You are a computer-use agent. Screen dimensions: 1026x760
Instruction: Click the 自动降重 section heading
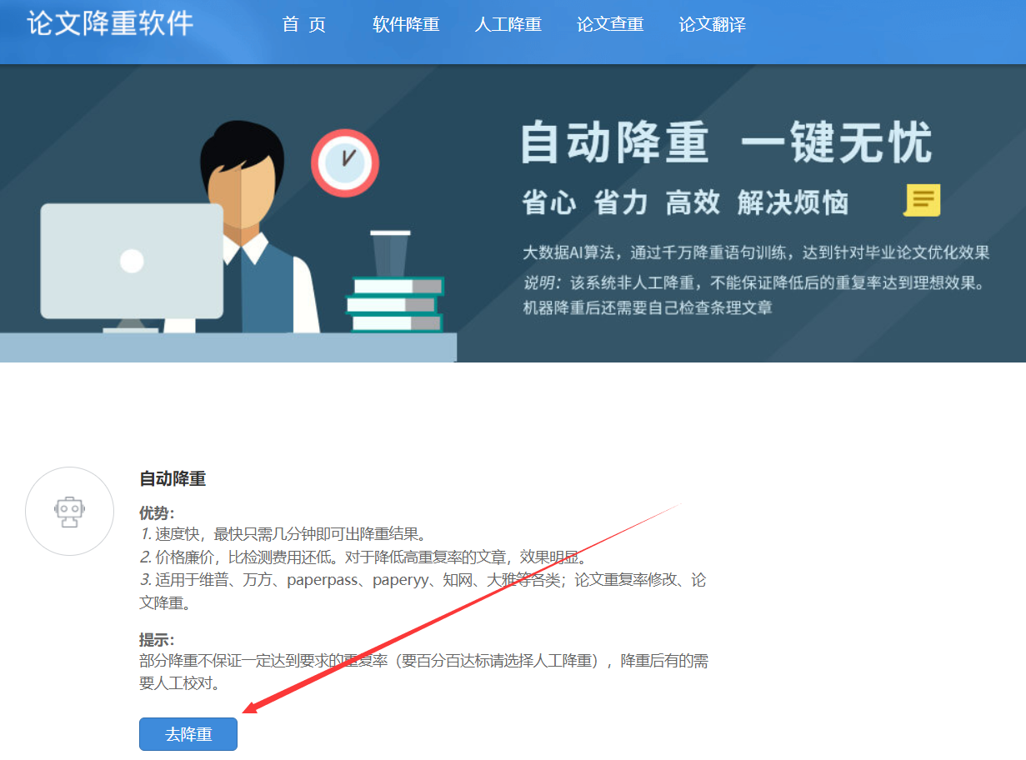pyautogui.click(x=173, y=478)
